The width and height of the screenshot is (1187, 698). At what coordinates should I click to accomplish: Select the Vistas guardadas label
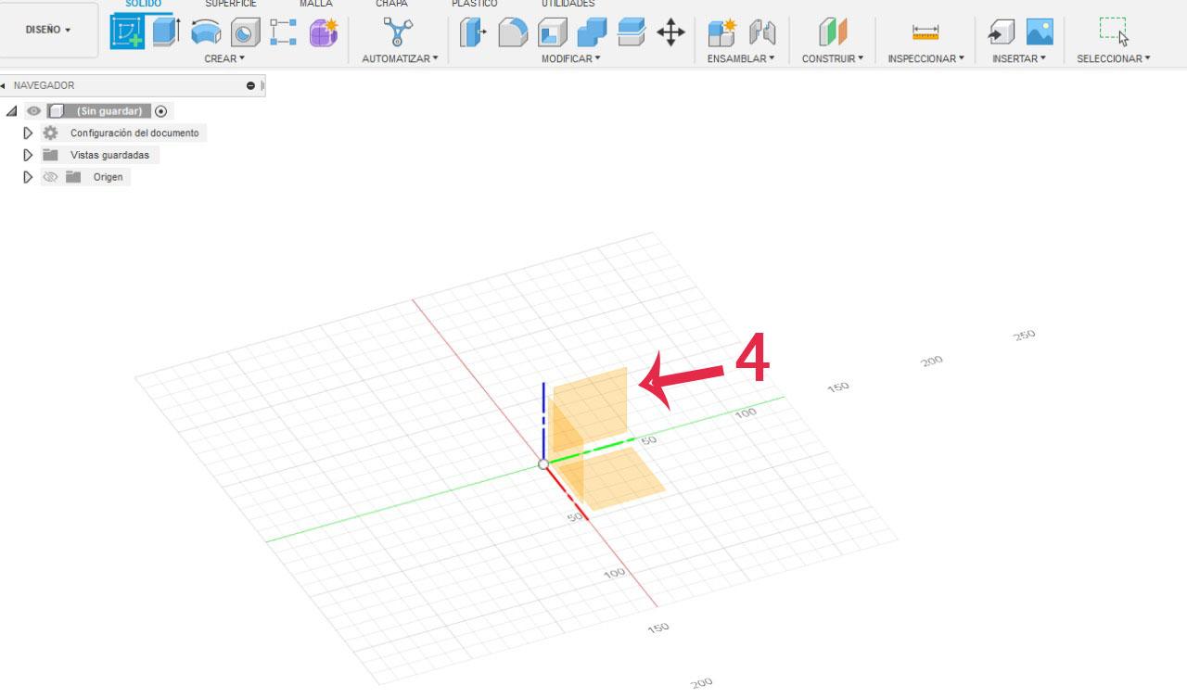tap(109, 155)
